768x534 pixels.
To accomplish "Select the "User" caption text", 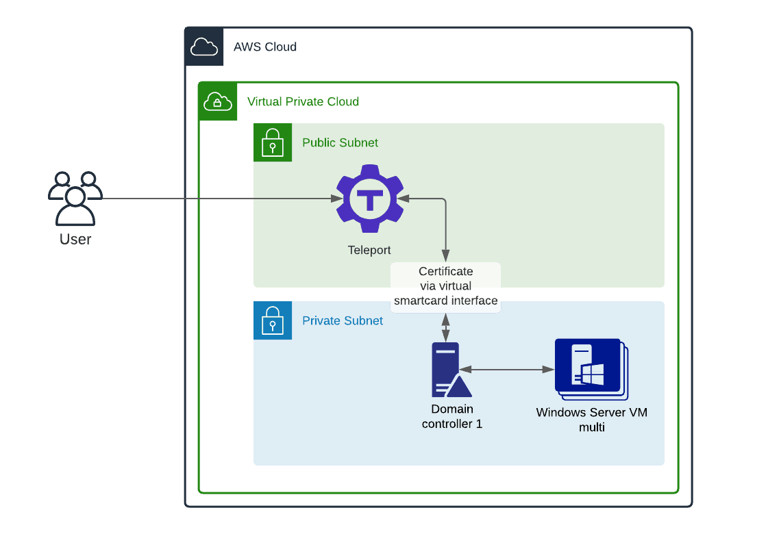I will (x=75, y=240).
